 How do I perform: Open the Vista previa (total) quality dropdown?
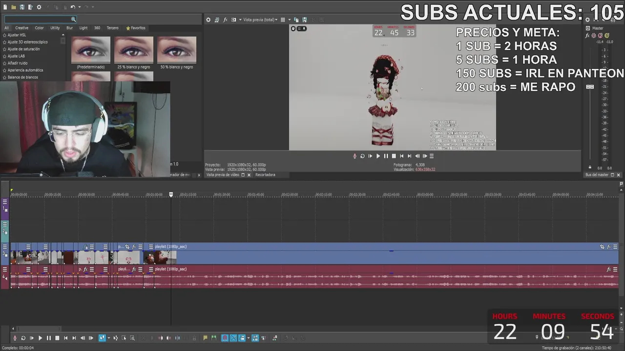(x=260, y=19)
